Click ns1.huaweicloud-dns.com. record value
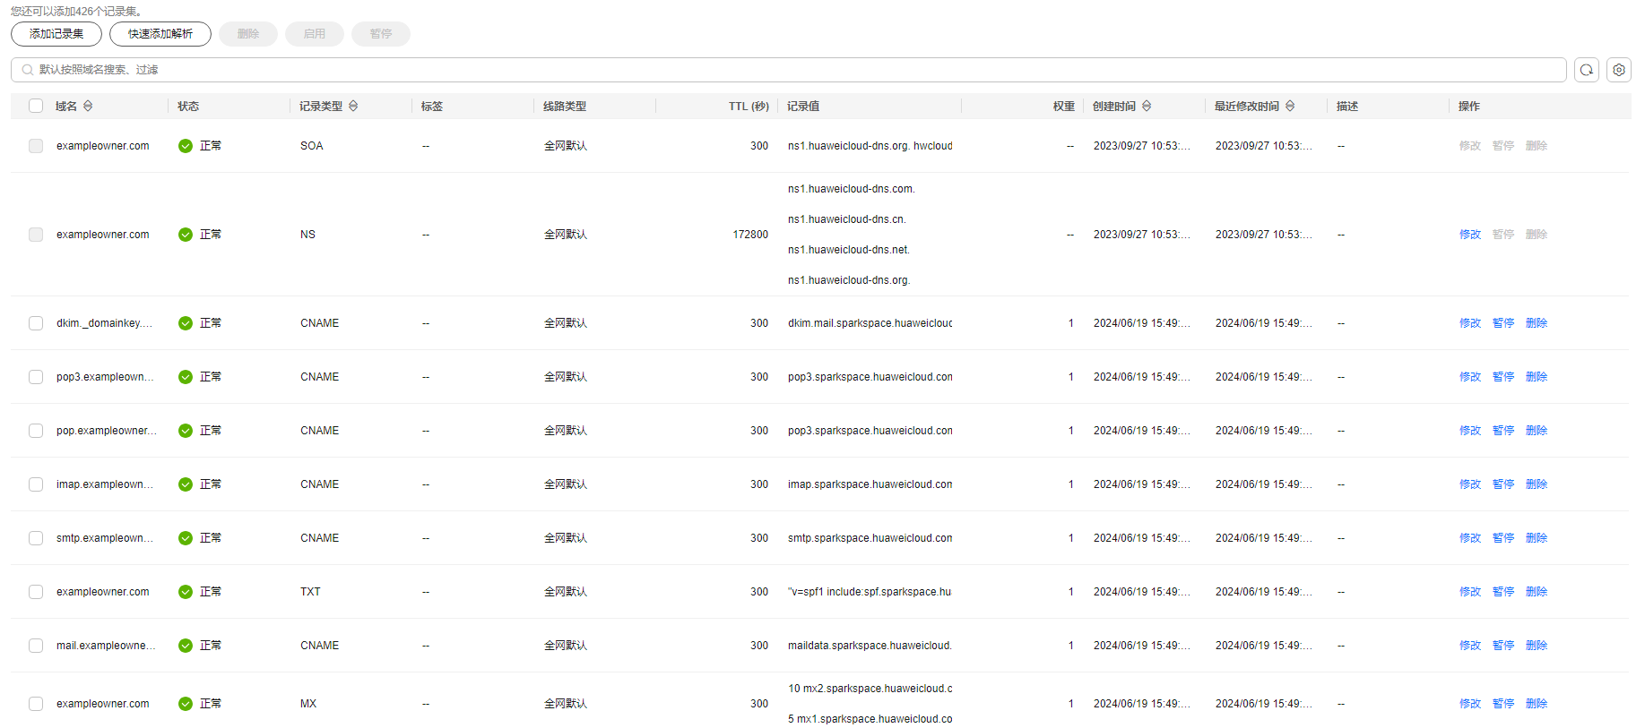1645x728 pixels. click(x=852, y=189)
